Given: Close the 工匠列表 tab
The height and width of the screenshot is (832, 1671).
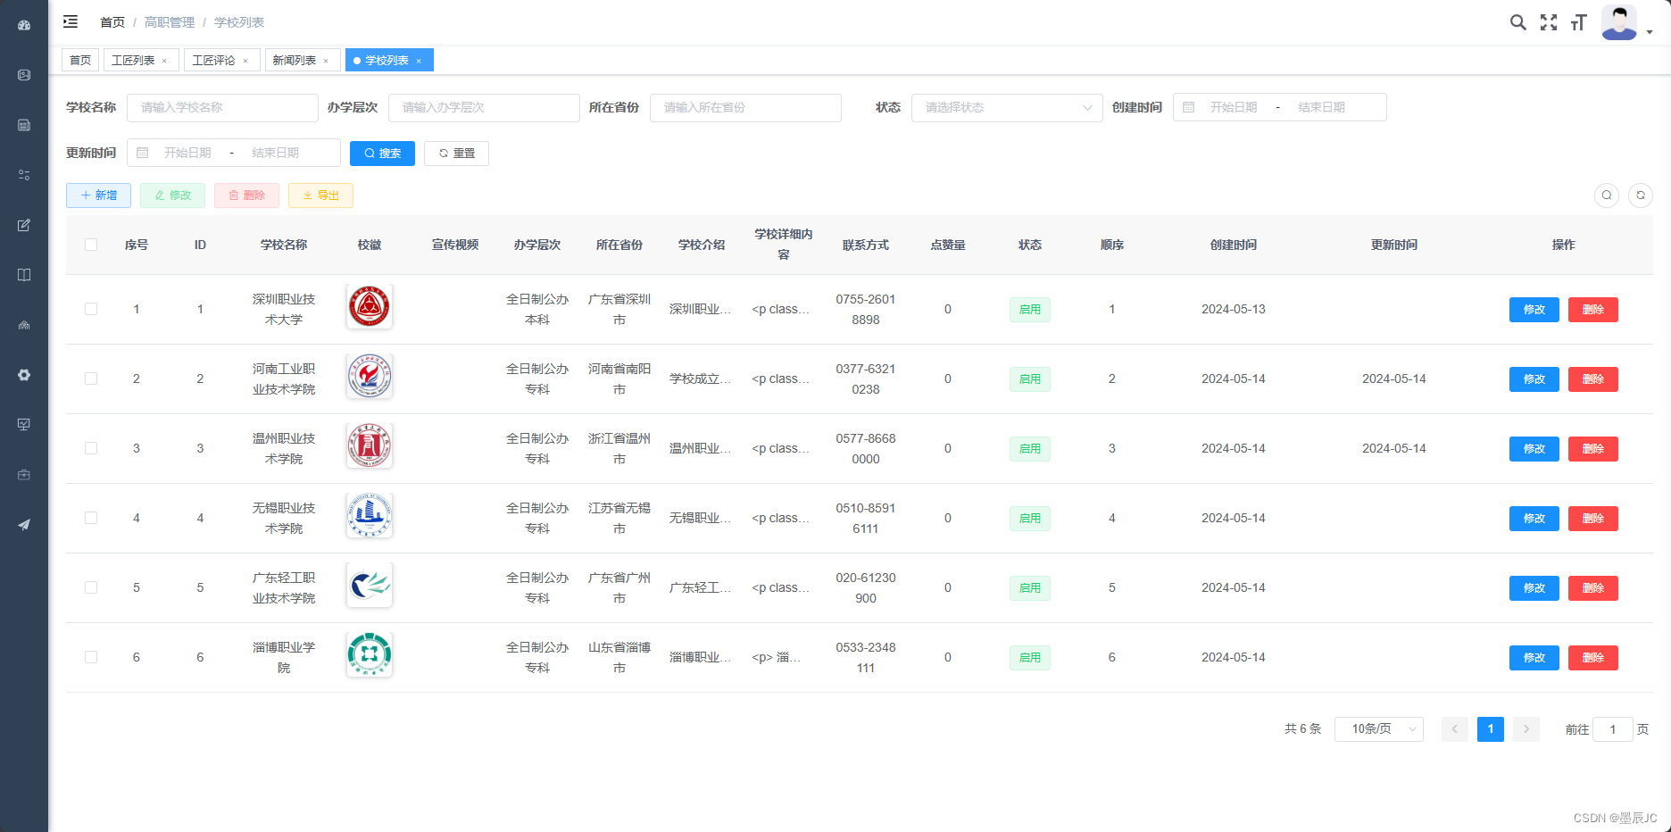Looking at the screenshot, I should pos(164,61).
